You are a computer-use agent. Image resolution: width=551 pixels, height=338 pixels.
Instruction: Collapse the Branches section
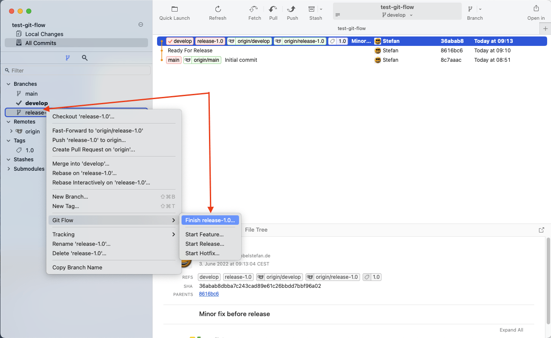(x=9, y=84)
